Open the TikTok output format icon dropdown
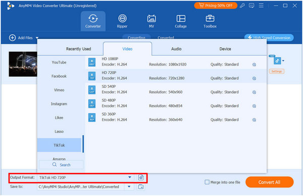The height and width of the screenshot is (196, 303). [x=283, y=61]
